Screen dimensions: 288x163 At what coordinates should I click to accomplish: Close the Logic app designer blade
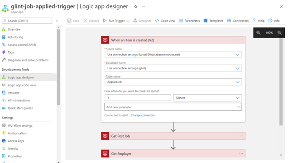281,7
